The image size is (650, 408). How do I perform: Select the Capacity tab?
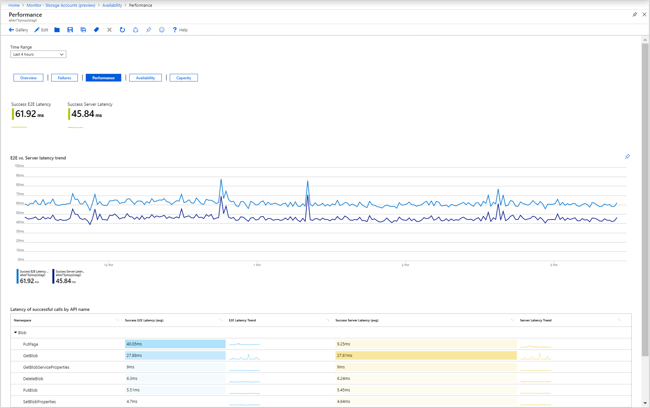click(183, 78)
